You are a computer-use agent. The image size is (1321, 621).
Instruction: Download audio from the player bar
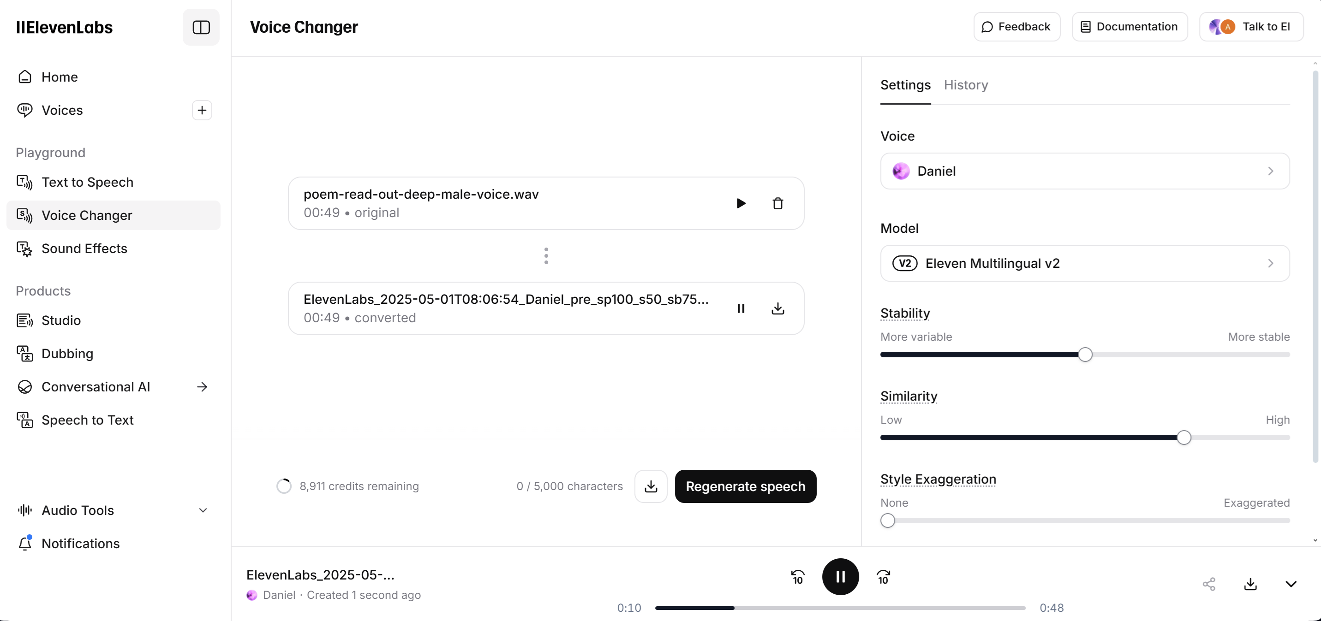(x=1250, y=584)
